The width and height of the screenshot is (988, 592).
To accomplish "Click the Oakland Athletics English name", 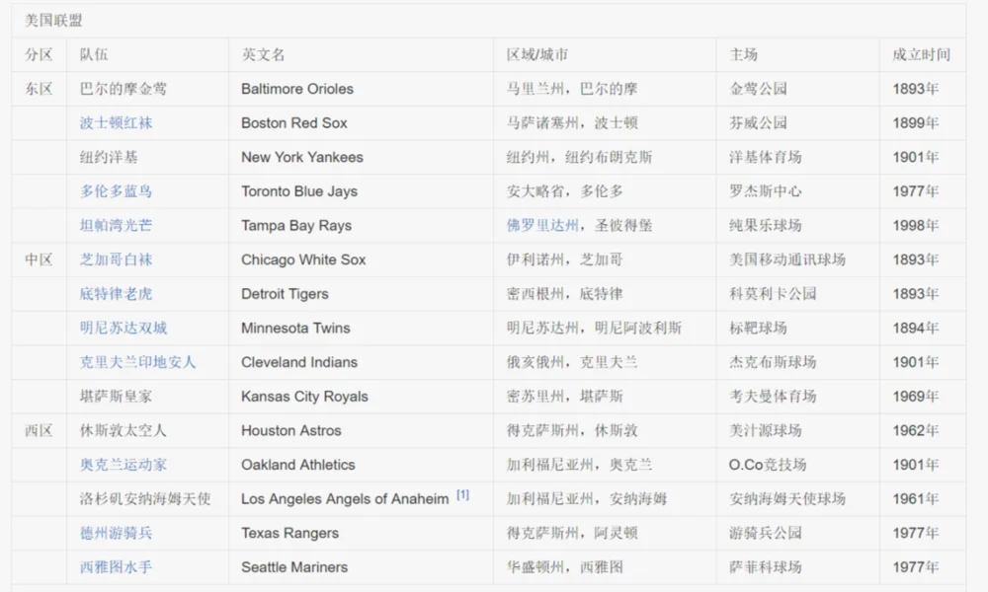I will tap(298, 465).
